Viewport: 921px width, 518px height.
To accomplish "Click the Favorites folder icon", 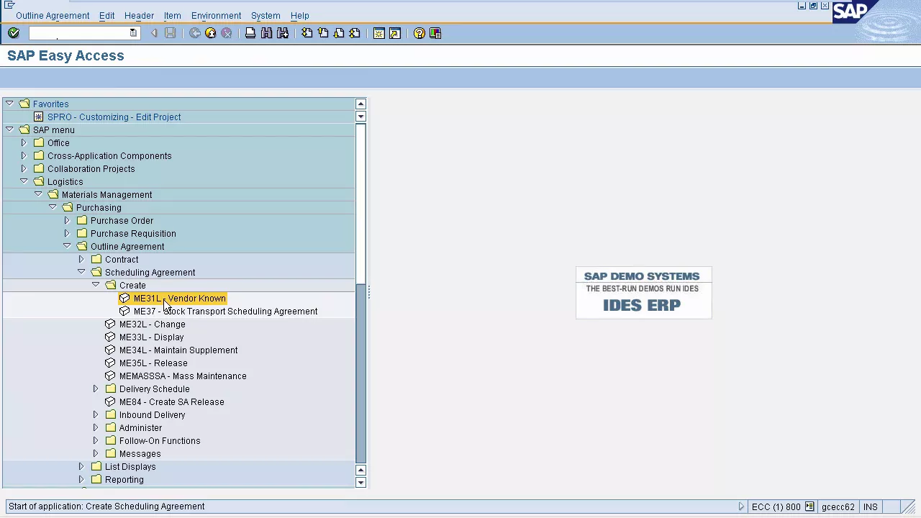I will pos(24,104).
